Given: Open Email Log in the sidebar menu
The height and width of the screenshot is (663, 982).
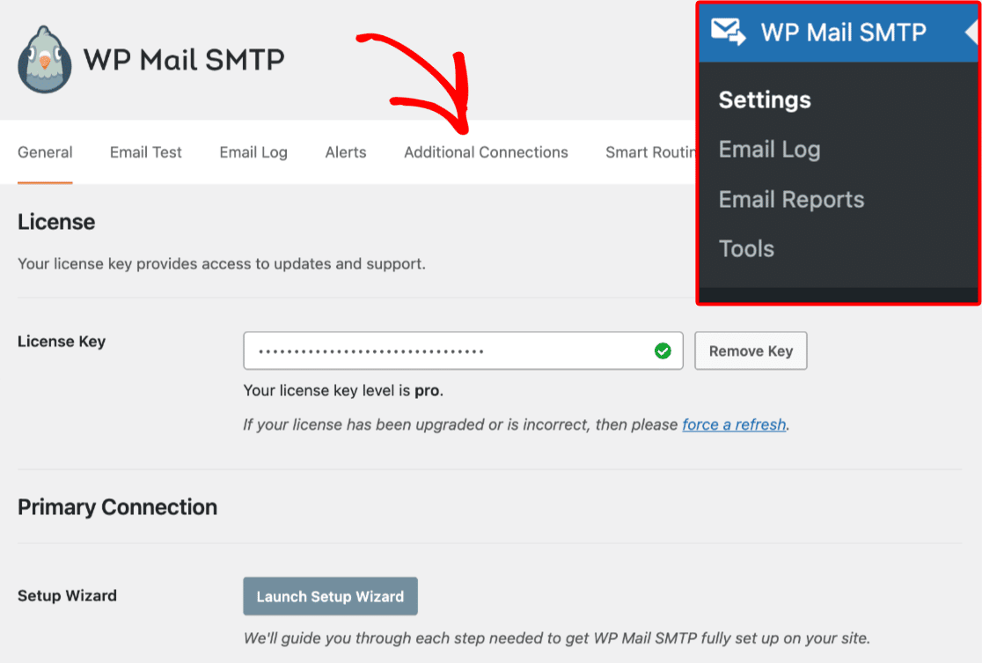Looking at the screenshot, I should [x=769, y=150].
